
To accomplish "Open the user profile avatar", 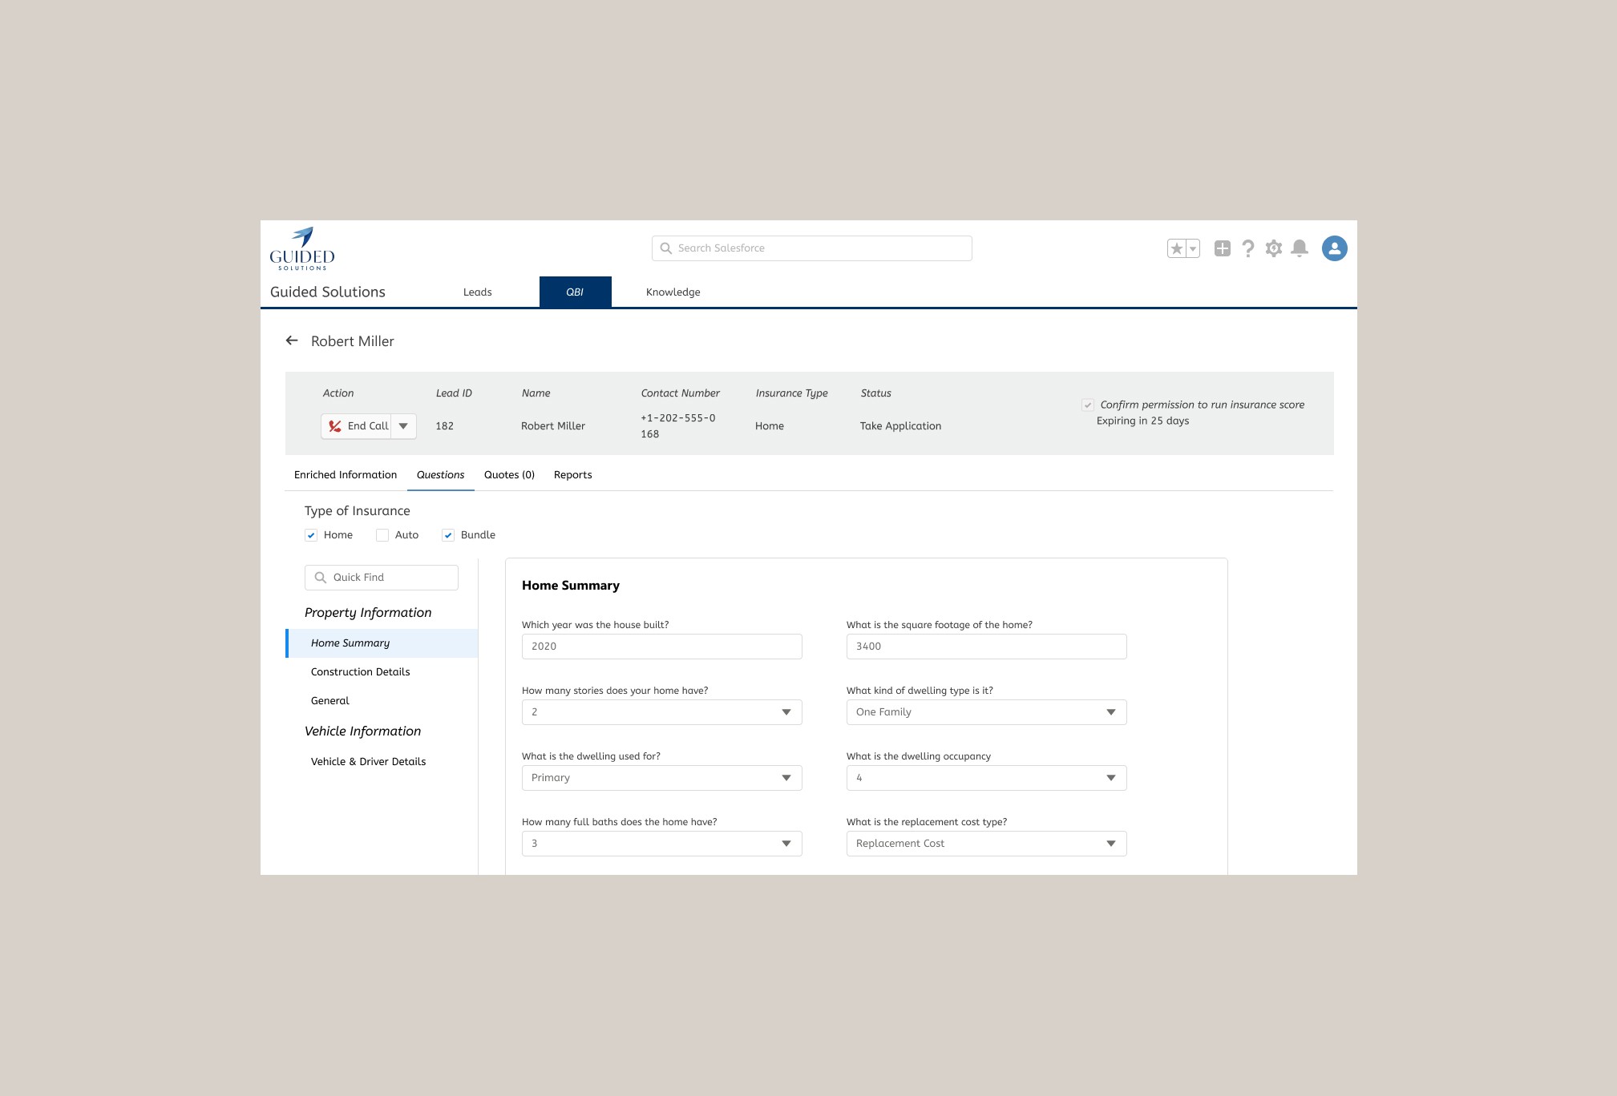I will point(1334,248).
